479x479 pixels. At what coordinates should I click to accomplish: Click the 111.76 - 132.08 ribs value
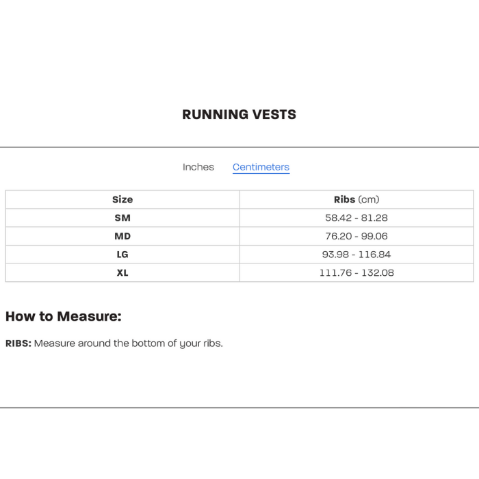pos(356,272)
